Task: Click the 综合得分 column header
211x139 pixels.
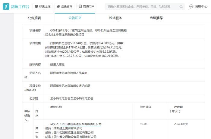Action: [146, 107]
